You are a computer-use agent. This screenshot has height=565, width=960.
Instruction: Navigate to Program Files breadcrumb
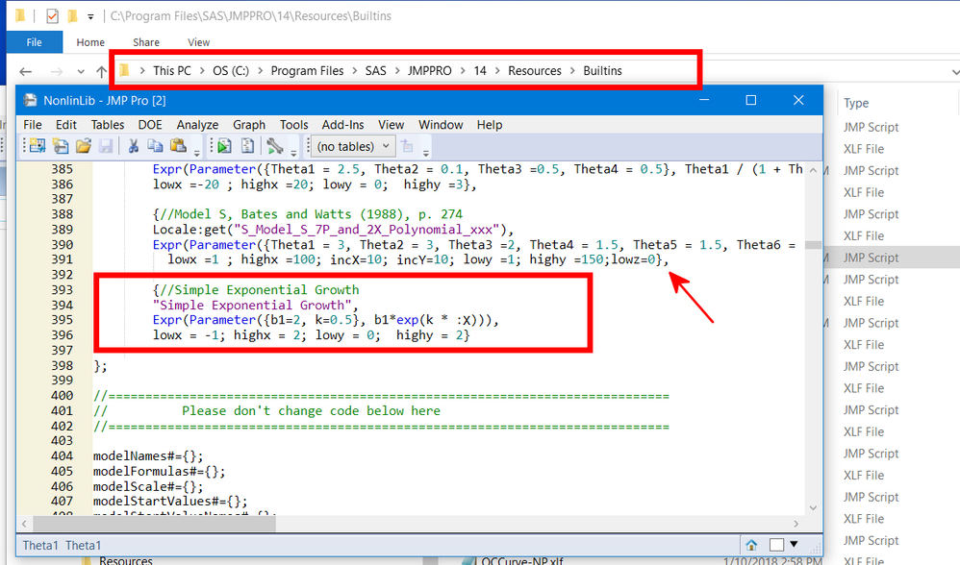point(308,71)
